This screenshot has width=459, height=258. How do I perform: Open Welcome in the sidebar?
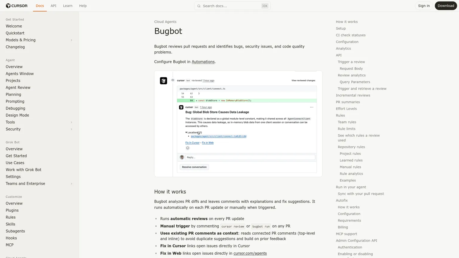click(x=14, y=26)
